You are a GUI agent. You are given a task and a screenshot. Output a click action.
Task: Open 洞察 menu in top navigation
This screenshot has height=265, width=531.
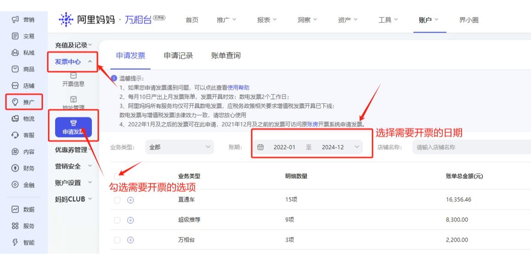(x=307, y=20)
